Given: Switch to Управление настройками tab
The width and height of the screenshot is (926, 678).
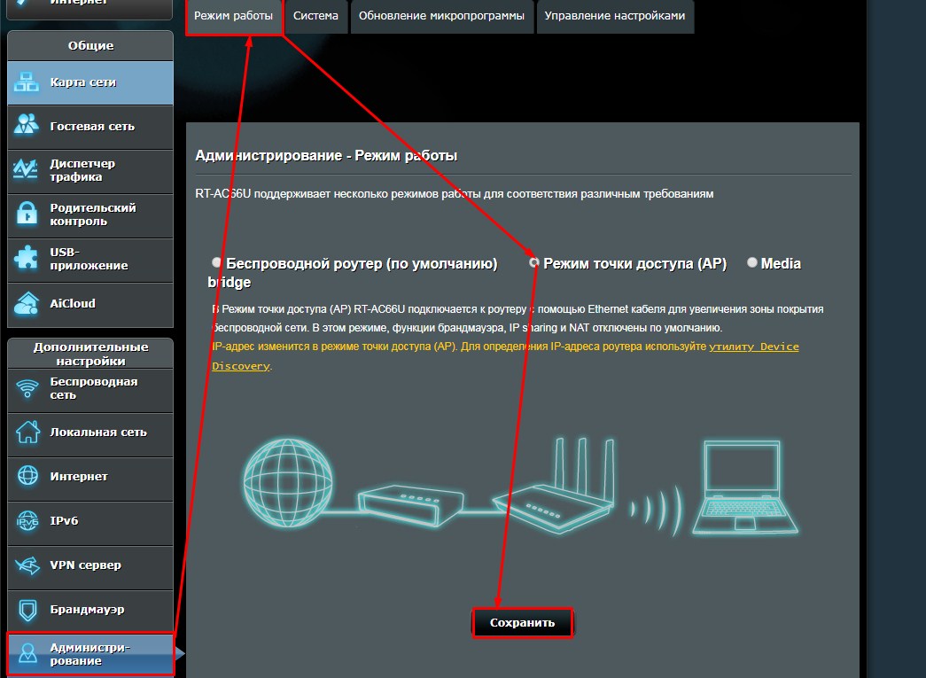Looking at the screenshot, I should (x=614, y=16).
